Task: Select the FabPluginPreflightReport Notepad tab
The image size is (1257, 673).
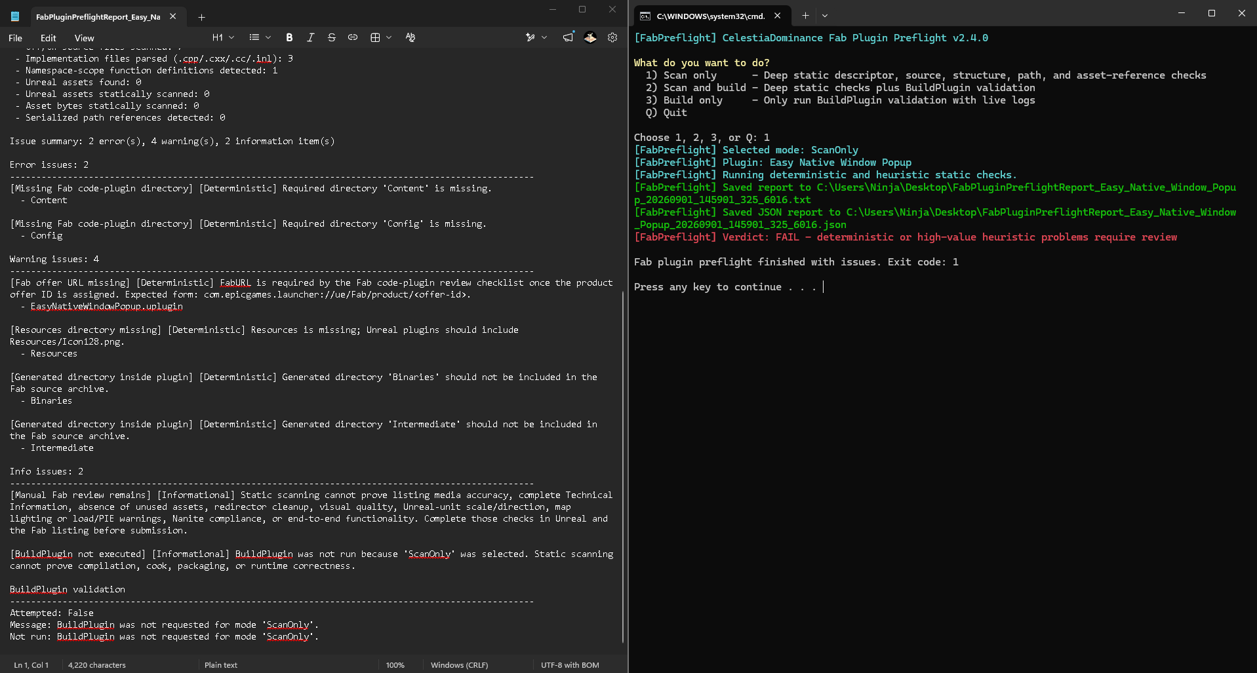Action: point(98,17)
